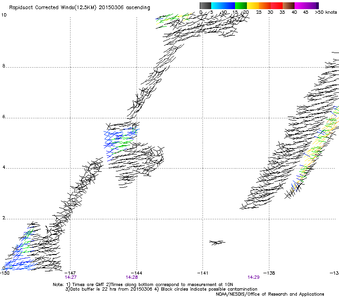
Task: Click the latitude label '10' on y-axis
Action: [x=4, y=15]
